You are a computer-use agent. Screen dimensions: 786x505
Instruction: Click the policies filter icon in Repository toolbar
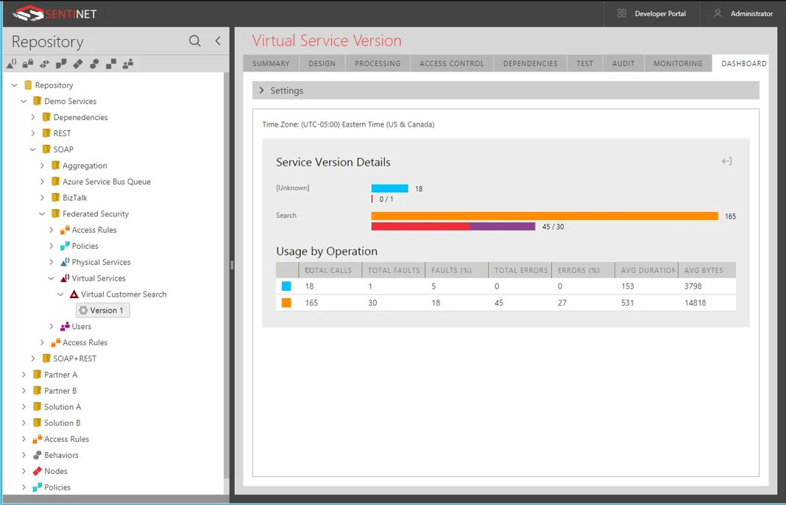[61, 64]
